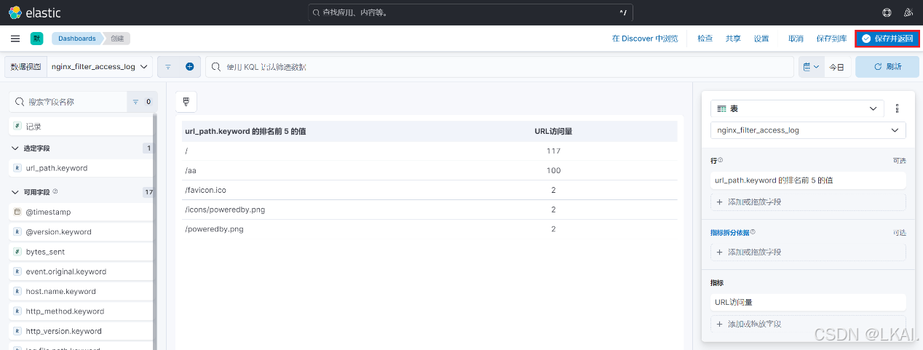Open the layer actions vertical dots menu
Screen dimensions: 923x350
[x=897, y=108]
